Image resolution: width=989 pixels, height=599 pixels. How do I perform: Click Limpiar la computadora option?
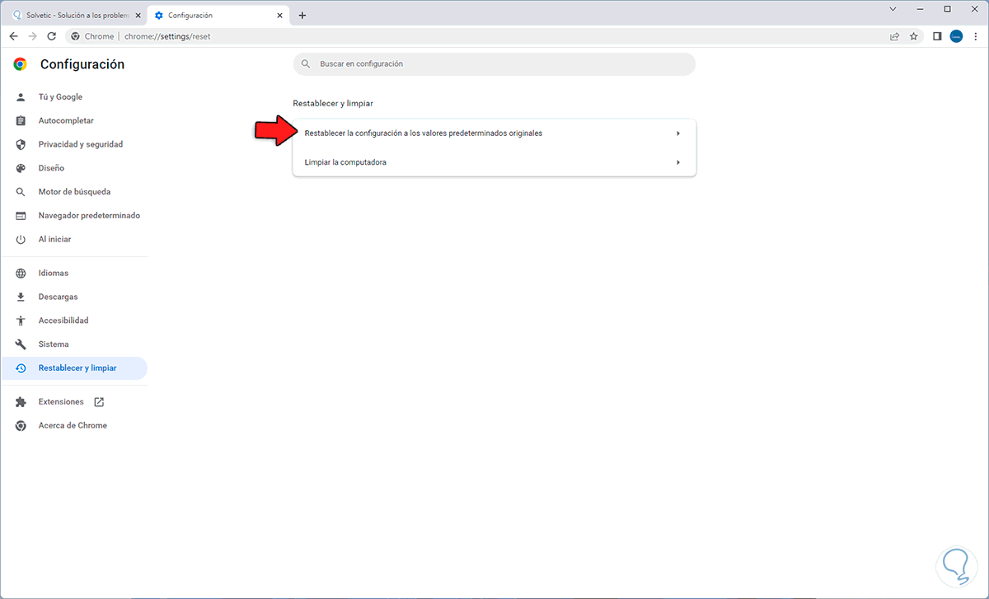[x=494, y=162]
